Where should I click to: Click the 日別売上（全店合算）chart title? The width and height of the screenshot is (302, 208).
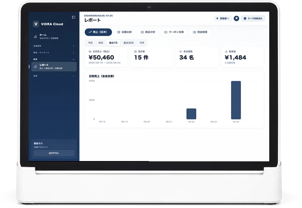(101, 76)
